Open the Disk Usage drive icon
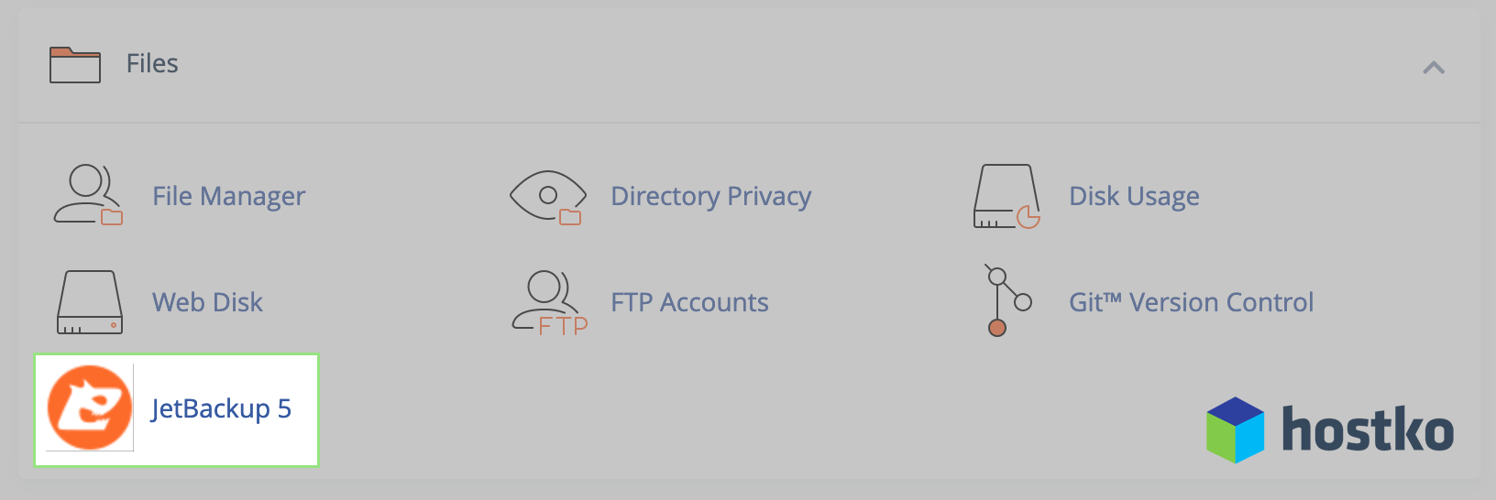The height and width of the screenshot is (500, 1496). point(1006,196)
